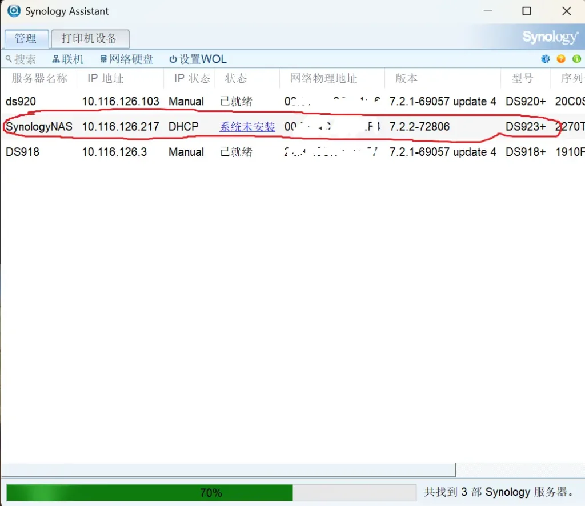Click the green info icon

pyautogui.click(x=576, y=59)
